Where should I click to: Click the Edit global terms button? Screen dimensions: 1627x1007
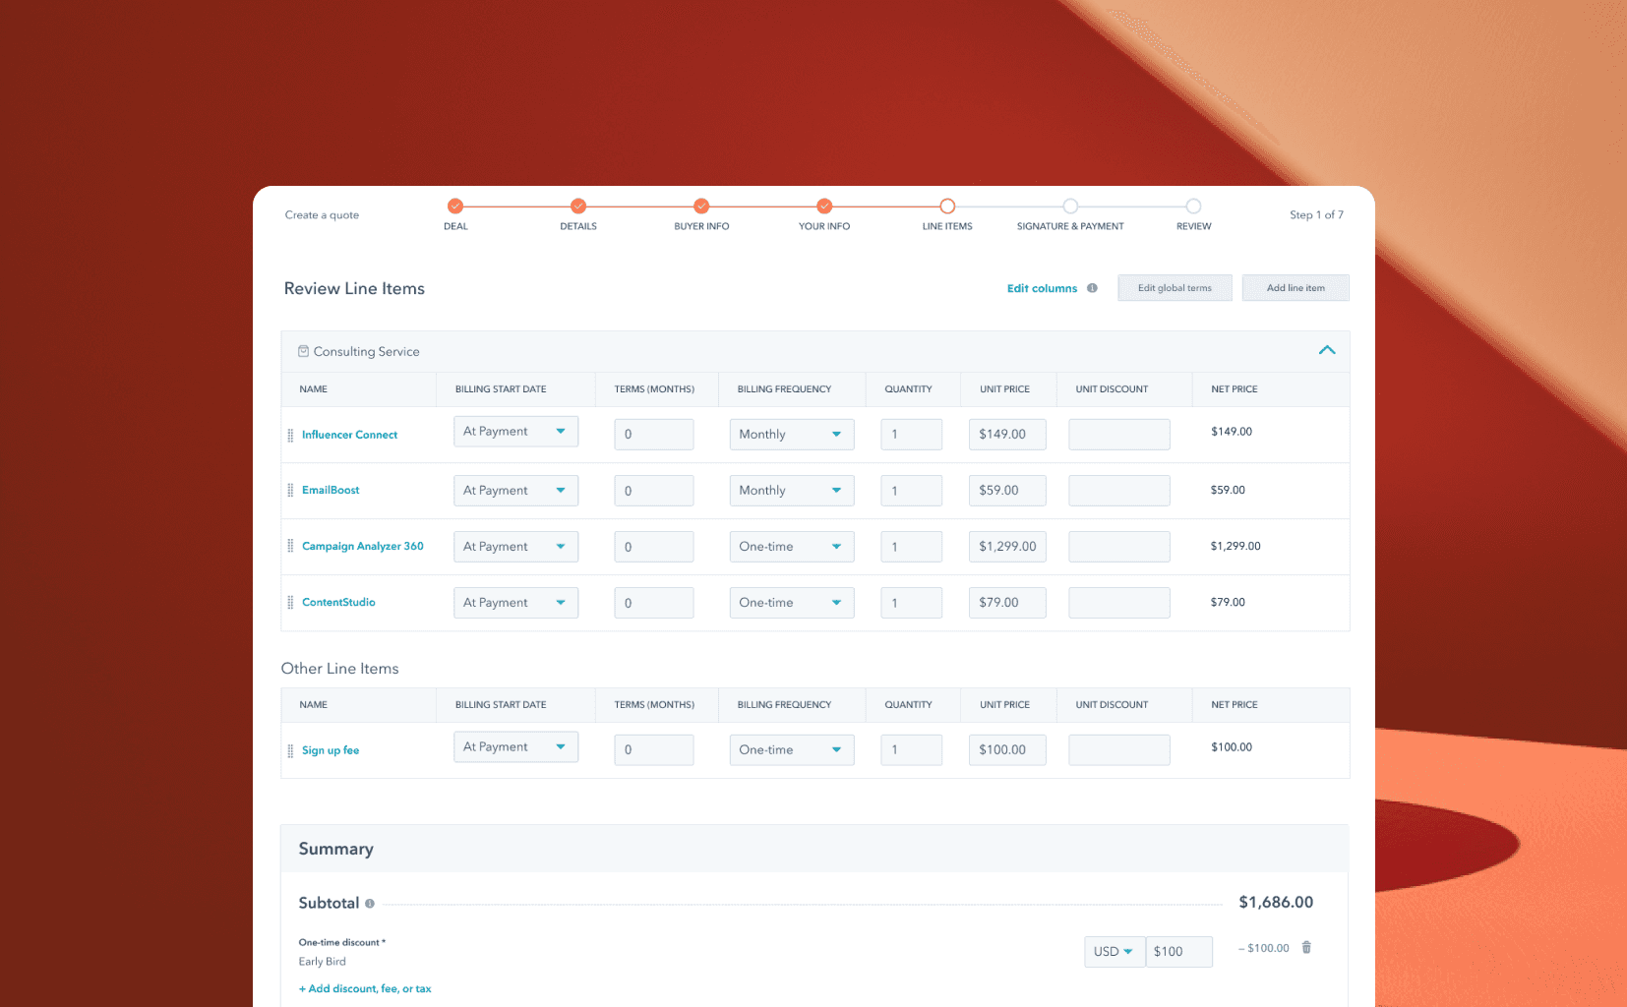click(x=1175, y=288)
